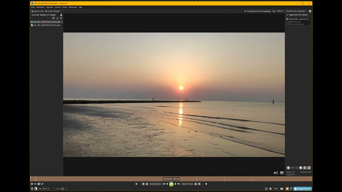Remove the segment with minus icon

click(292, 168)
